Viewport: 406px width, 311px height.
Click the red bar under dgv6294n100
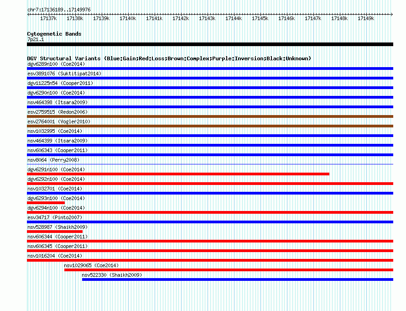coord(210,212)
